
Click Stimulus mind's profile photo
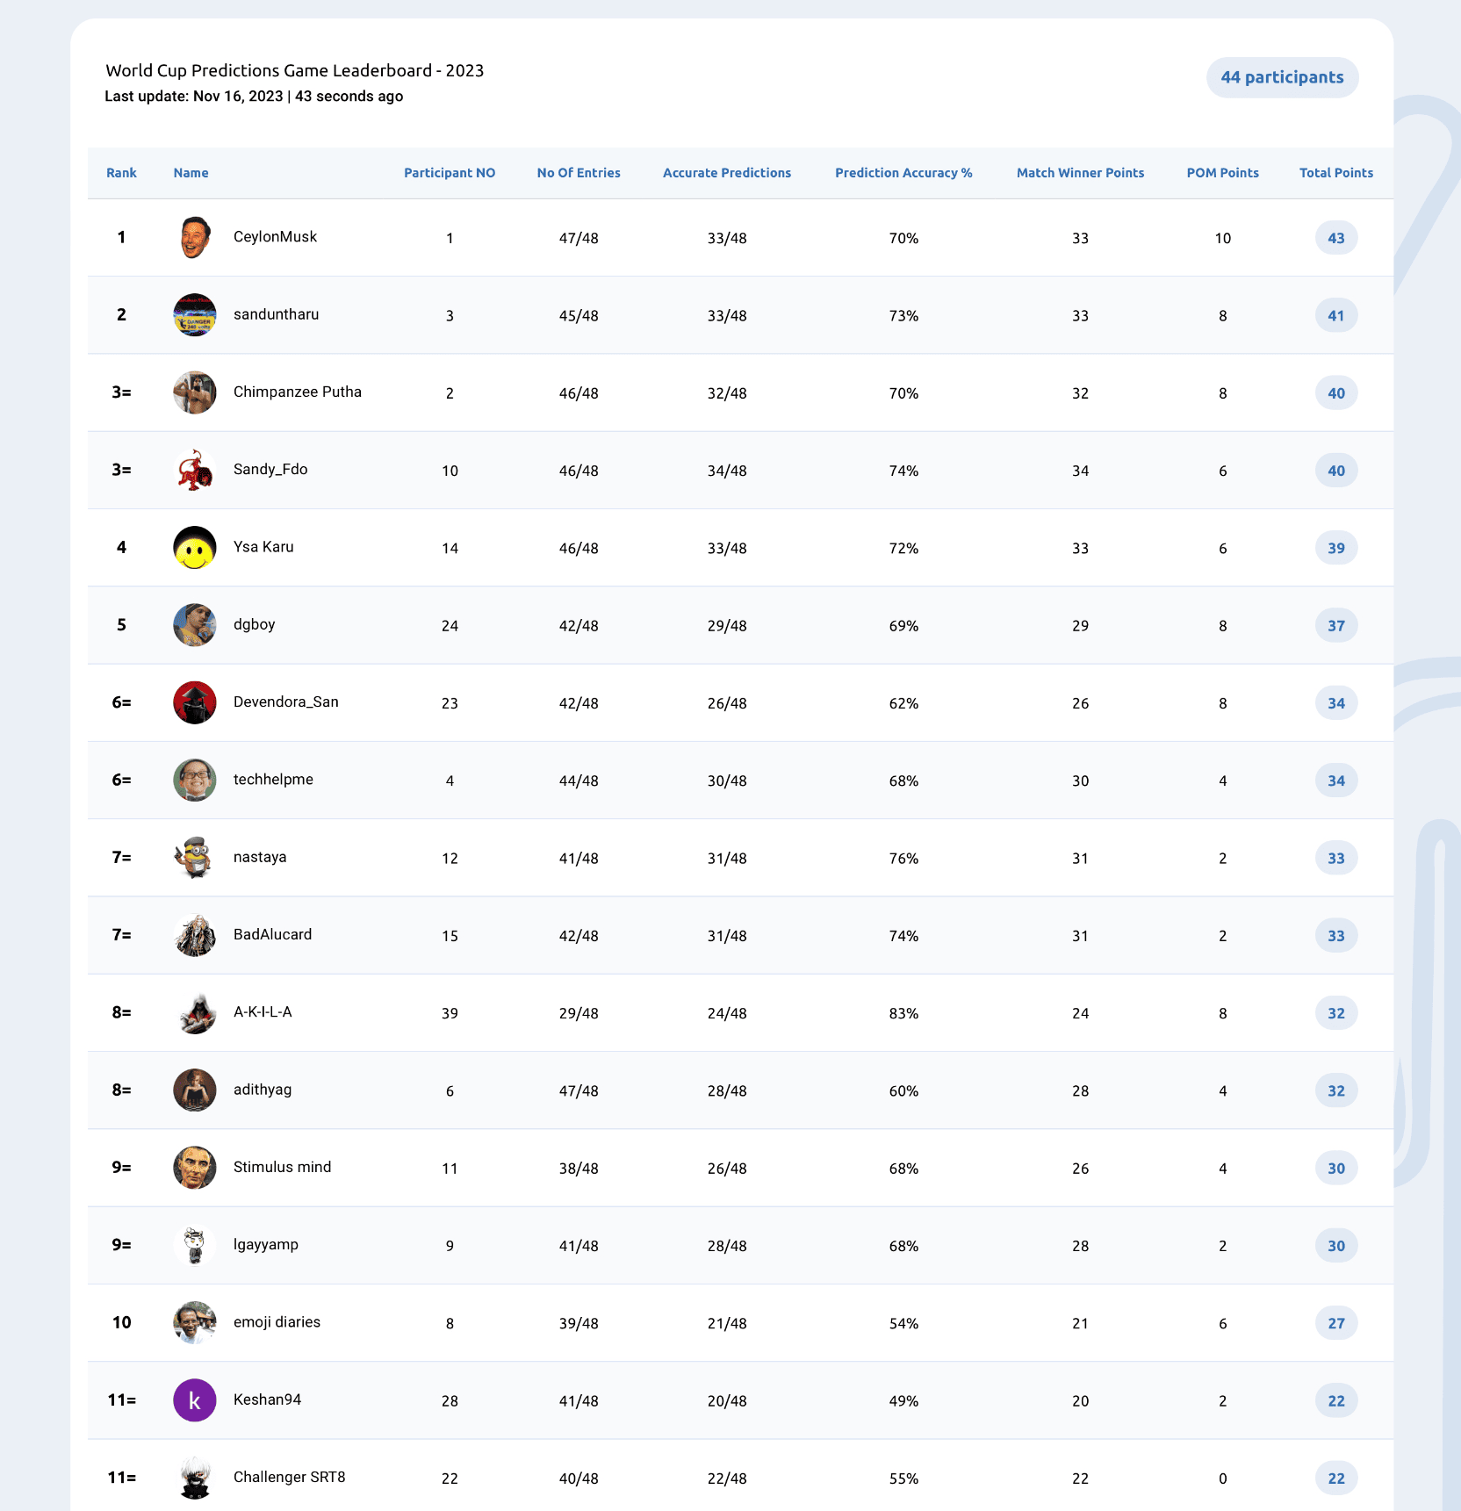[195, 1168]
